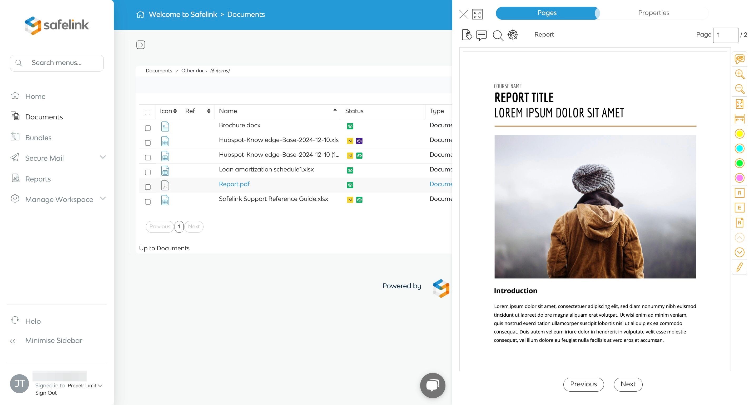Check the Report.pdf row checkbox

coord(148,187)
